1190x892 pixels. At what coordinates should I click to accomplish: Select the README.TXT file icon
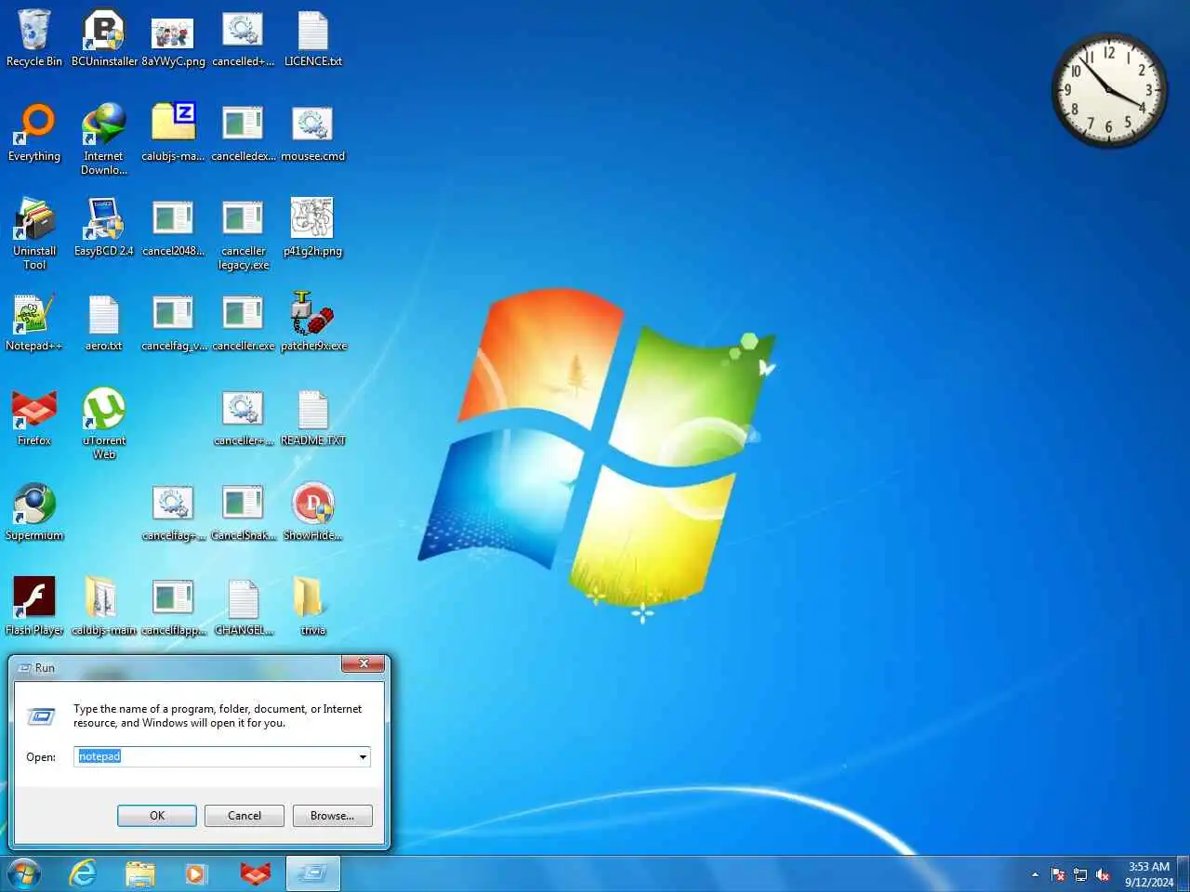point(313,418)
